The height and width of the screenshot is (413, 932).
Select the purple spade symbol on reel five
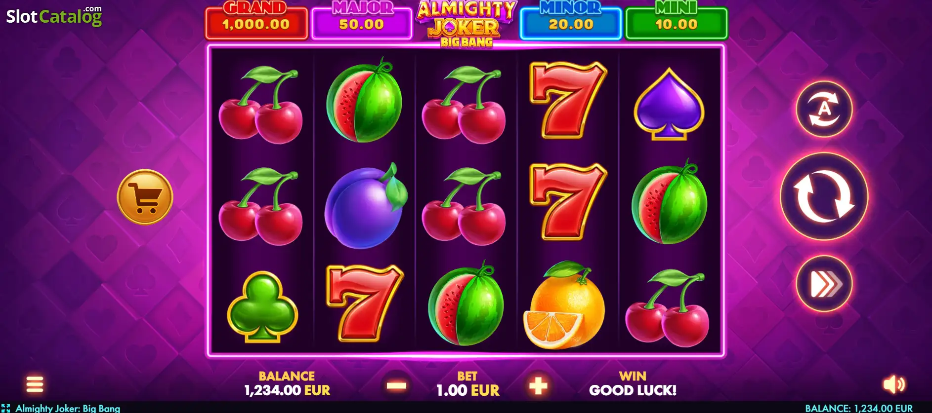click(669, 104)
